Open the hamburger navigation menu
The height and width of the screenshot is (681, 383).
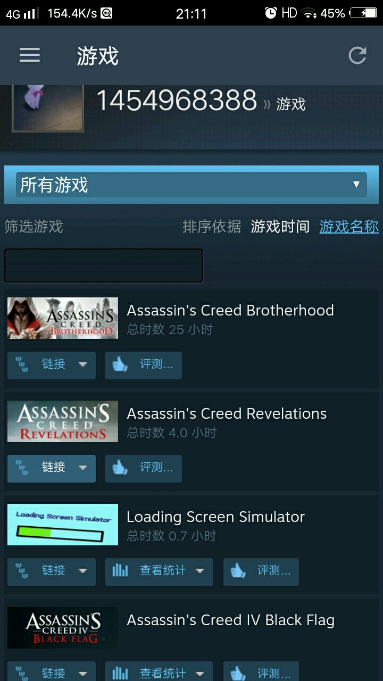[30, 55]
